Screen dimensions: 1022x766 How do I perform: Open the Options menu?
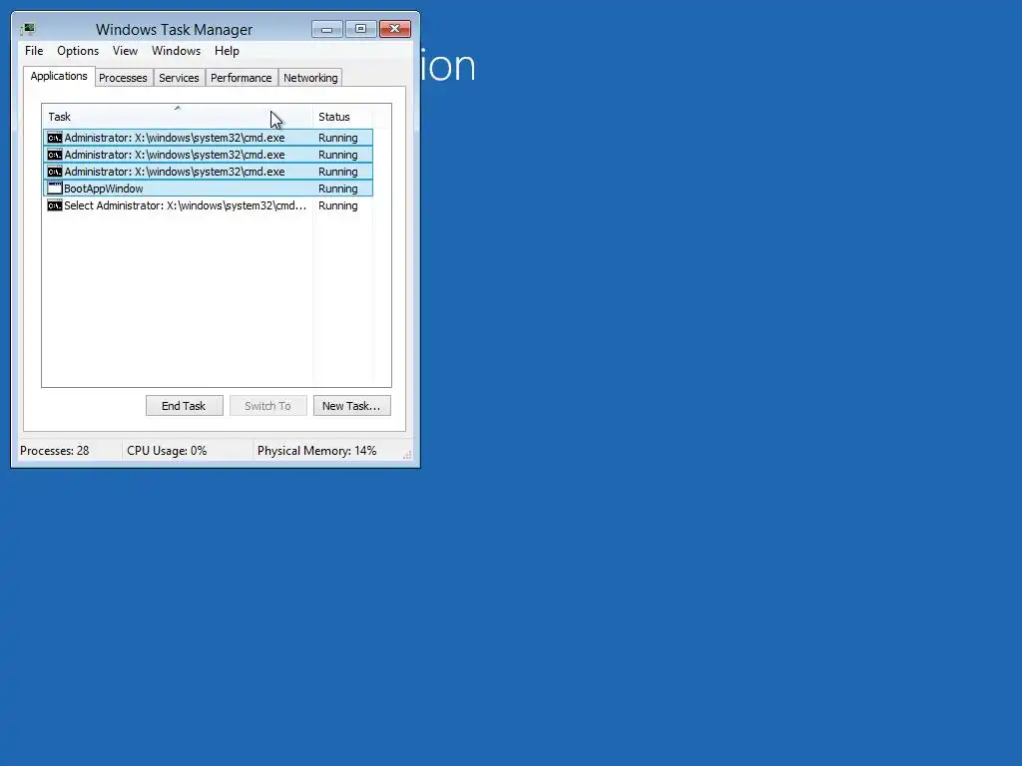pos(78,51)
